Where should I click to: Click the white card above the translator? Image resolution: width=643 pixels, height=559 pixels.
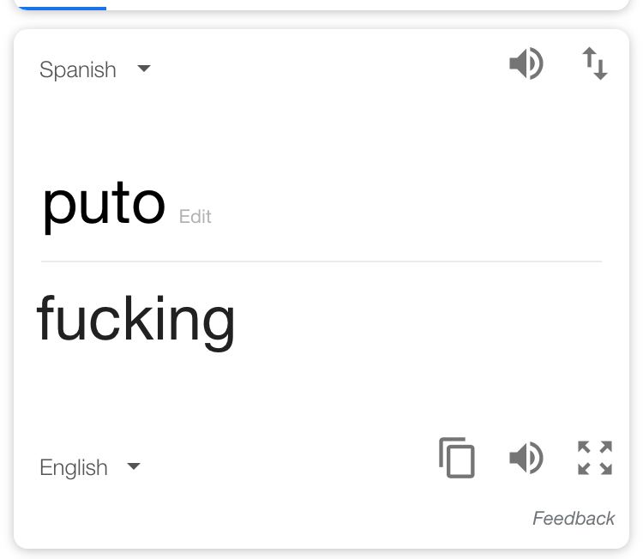click(x=321, y=5)
